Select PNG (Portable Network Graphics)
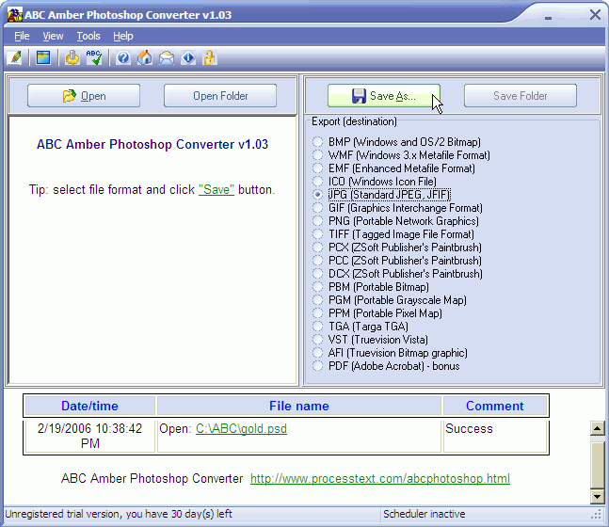 click(x=395, y=221)
